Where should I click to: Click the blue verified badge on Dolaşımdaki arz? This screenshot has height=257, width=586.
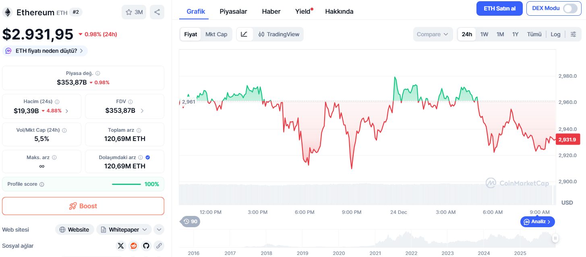[x=148, y=158]
